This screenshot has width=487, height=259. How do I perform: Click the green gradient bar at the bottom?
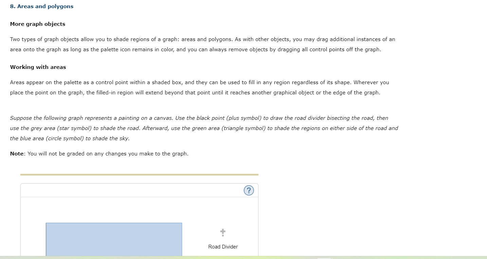click(x=238, y=258)
